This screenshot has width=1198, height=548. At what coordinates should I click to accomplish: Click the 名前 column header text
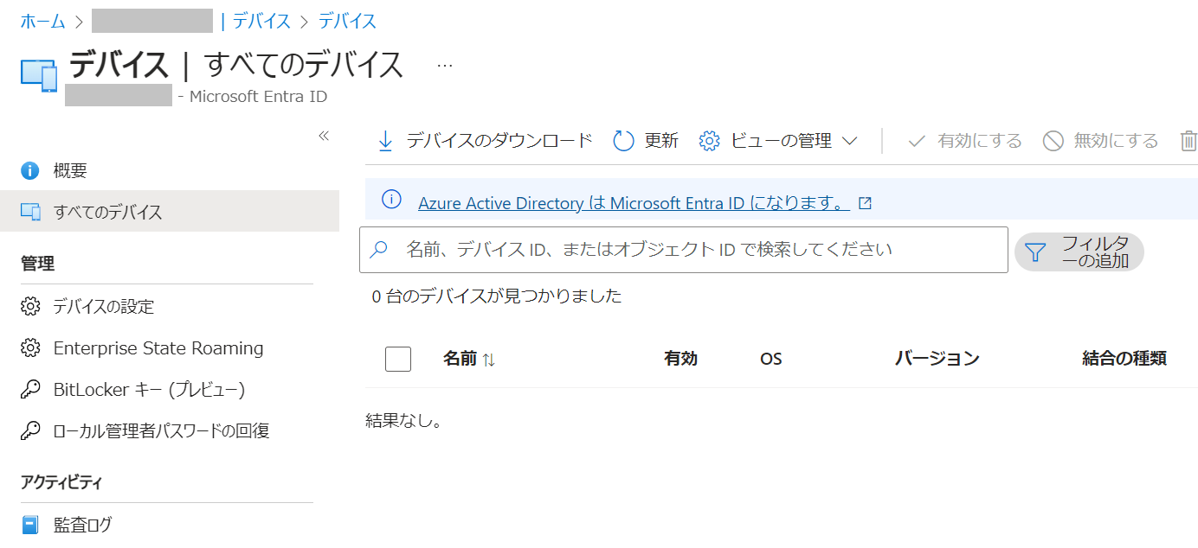point(460,358)
